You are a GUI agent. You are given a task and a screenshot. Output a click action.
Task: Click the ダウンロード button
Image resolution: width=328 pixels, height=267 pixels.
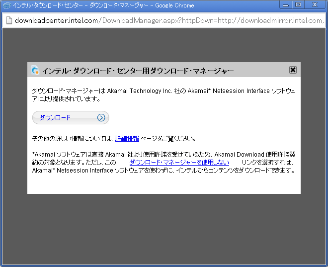pyautogui.click(x=71, y=118)
